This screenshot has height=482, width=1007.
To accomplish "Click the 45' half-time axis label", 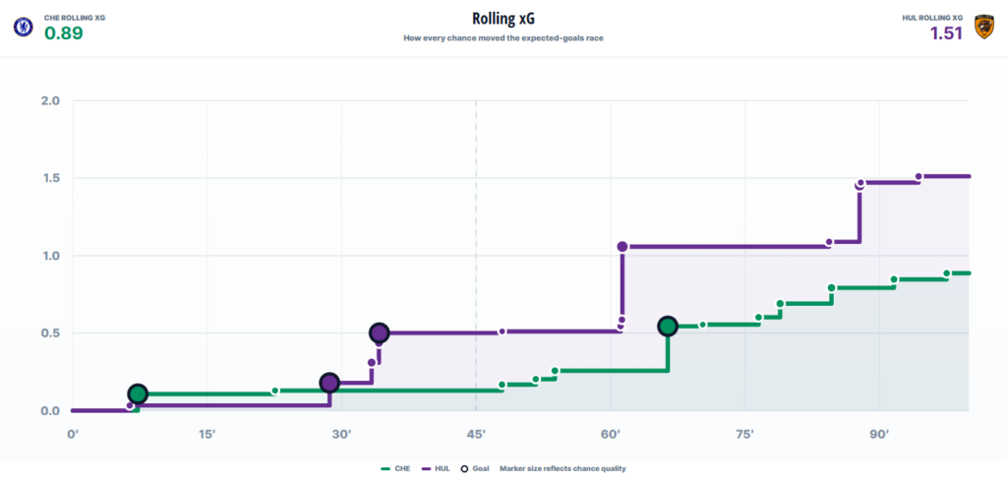I will [476, 435].
